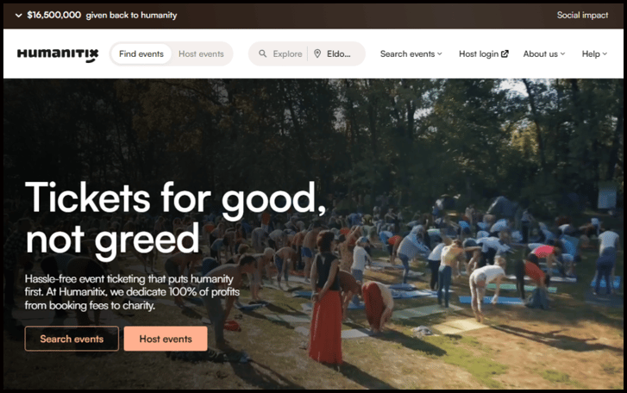This screenshot has height=393, width=627.
Task: Click the $16,500,000 given back text
Action: tap(102, 16)
